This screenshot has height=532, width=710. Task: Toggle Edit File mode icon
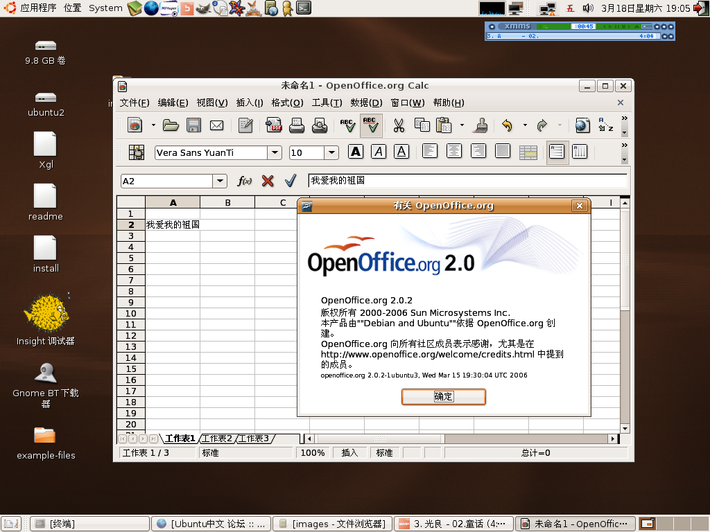tap(245, 125)
